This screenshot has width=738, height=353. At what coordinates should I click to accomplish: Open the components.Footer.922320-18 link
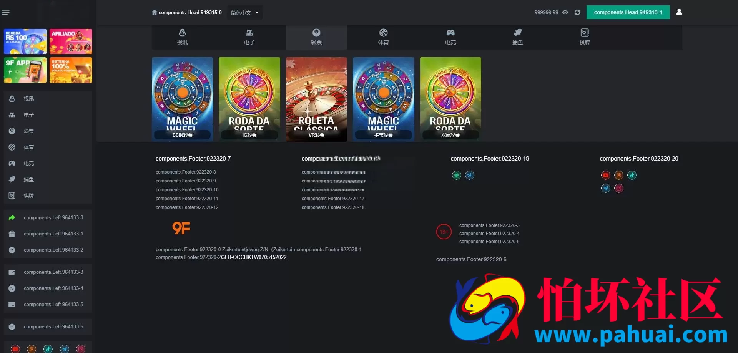pyautogui.click(x=333, y=207)
